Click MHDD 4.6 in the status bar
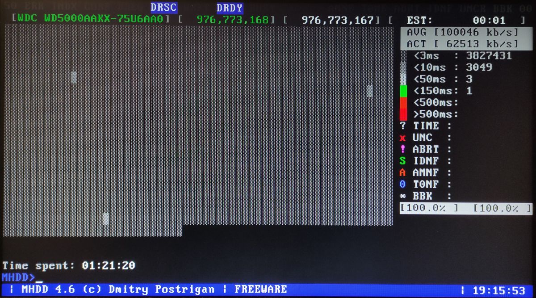536x298 pixels. (48, 290)
